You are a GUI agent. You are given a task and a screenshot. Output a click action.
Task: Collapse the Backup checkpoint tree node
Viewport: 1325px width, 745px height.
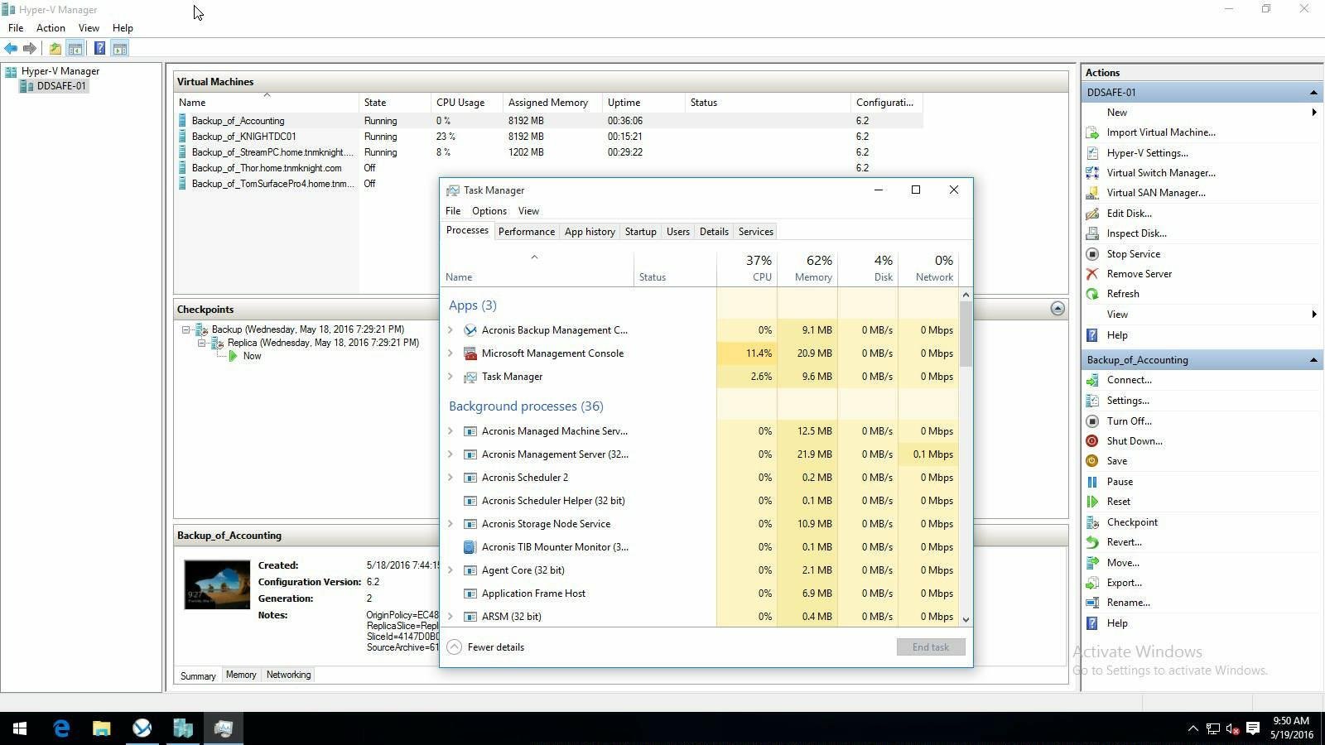[185, 329]
